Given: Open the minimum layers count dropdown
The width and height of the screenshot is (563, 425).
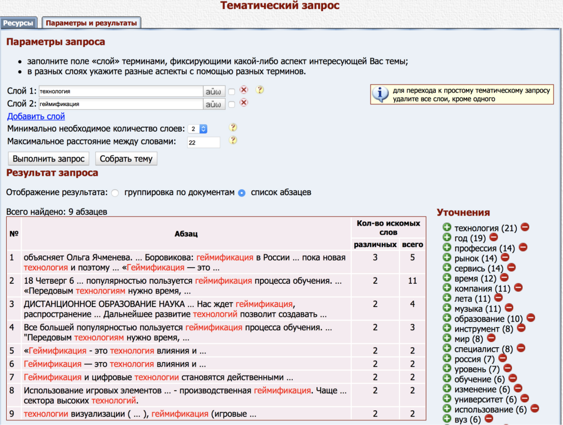Looking at the screenshot, I should [x=197, y=129].
